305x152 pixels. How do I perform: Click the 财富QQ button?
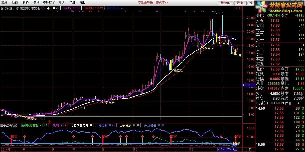click(226, 3)
